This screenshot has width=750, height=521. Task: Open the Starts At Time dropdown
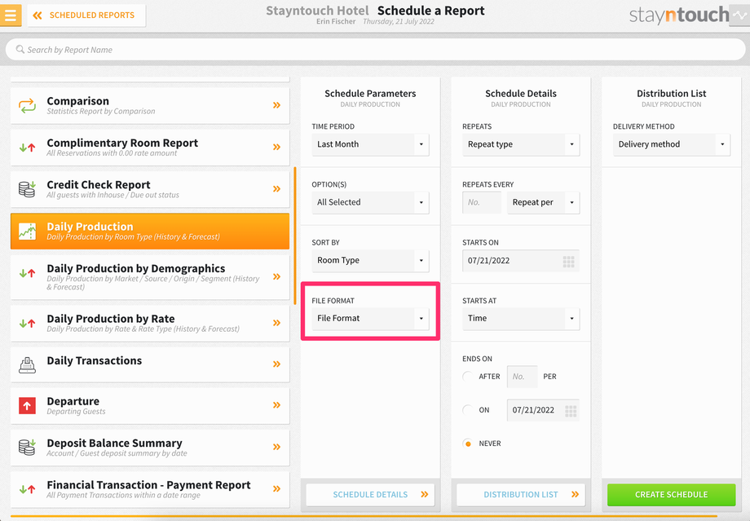coord(521,318)
